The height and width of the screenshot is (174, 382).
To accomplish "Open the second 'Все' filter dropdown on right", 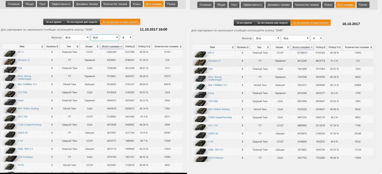I will point(295,38).
